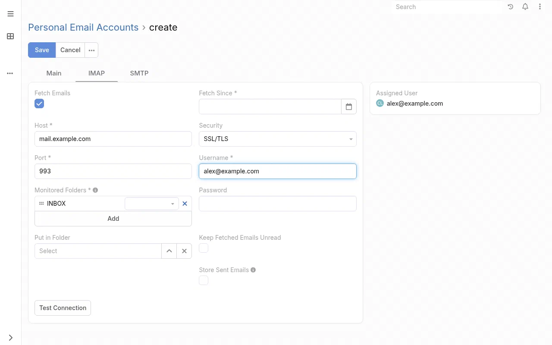Image resolution: width=552 pixels, height=345 pixels.
Task: Click the INBOX folder name
Action: (x=56, y=204)
